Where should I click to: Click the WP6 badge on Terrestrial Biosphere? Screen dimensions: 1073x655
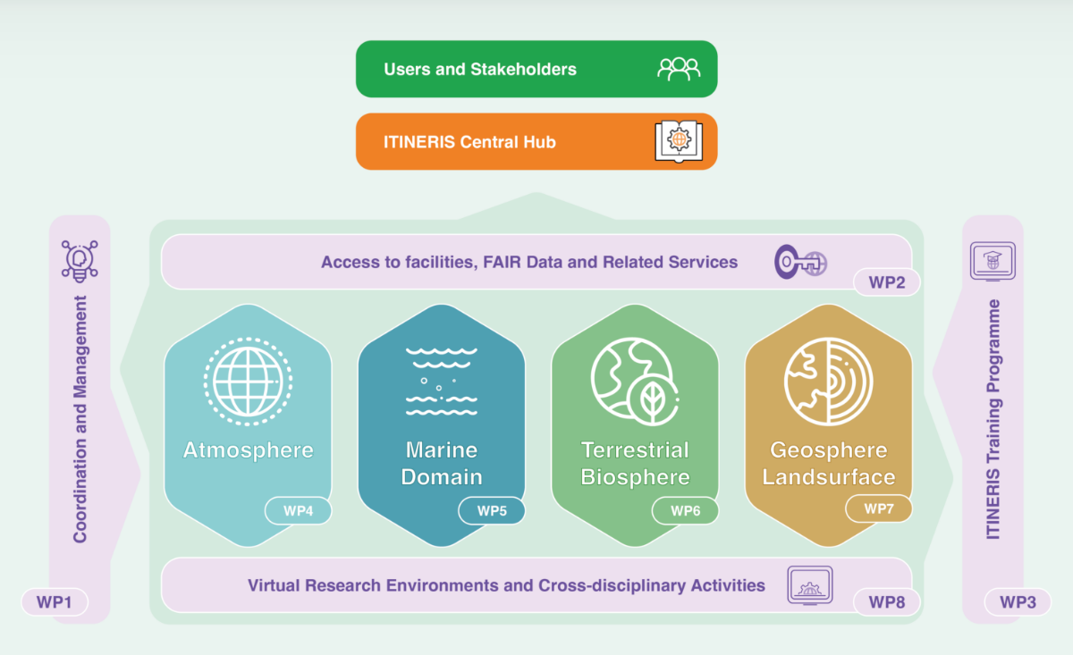pos(685,511)
